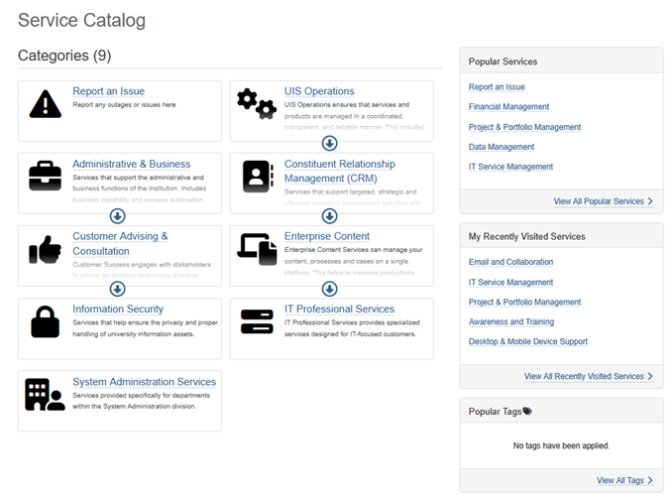
Task: Click the Categories (9) heading
Action: coord(64,56)
